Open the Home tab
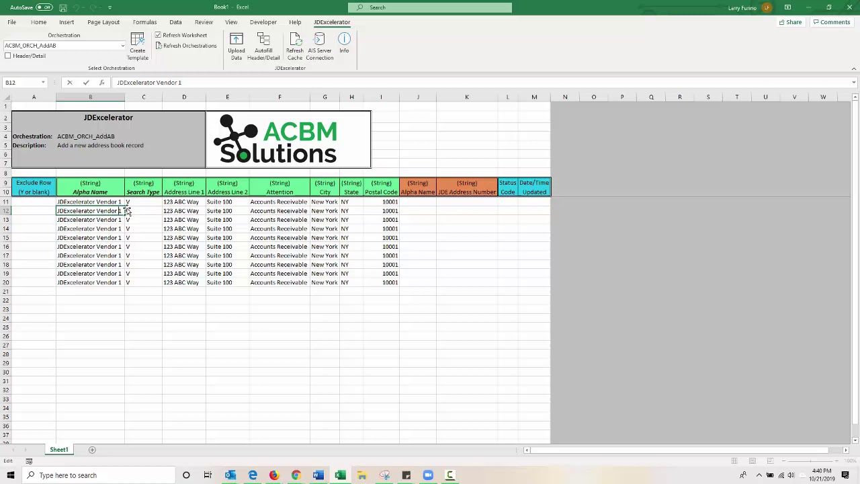The height and width of the screenshot is (484, 860). (x=38, y=22)
